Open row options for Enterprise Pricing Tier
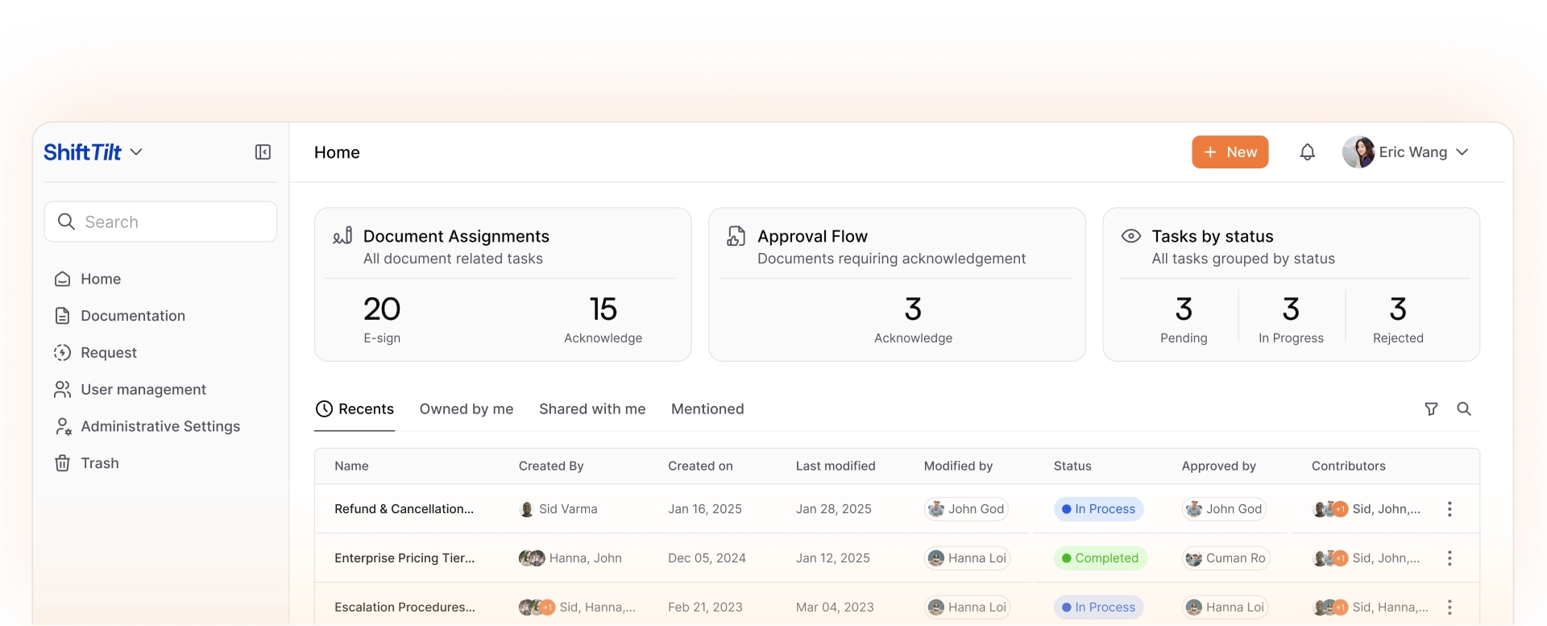Viewport: 1547px width, 626px height. [1450, 558]
